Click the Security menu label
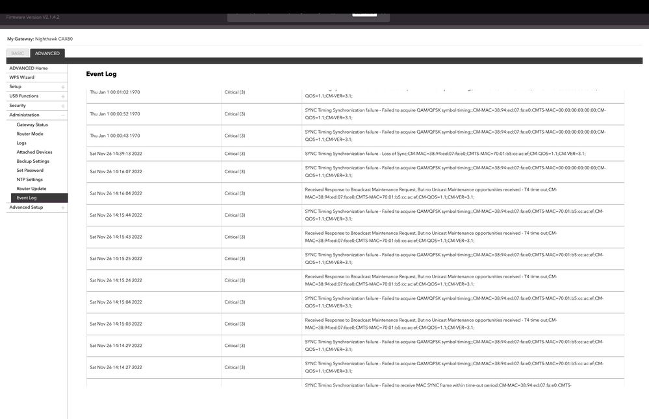 [x=18, y=105]
